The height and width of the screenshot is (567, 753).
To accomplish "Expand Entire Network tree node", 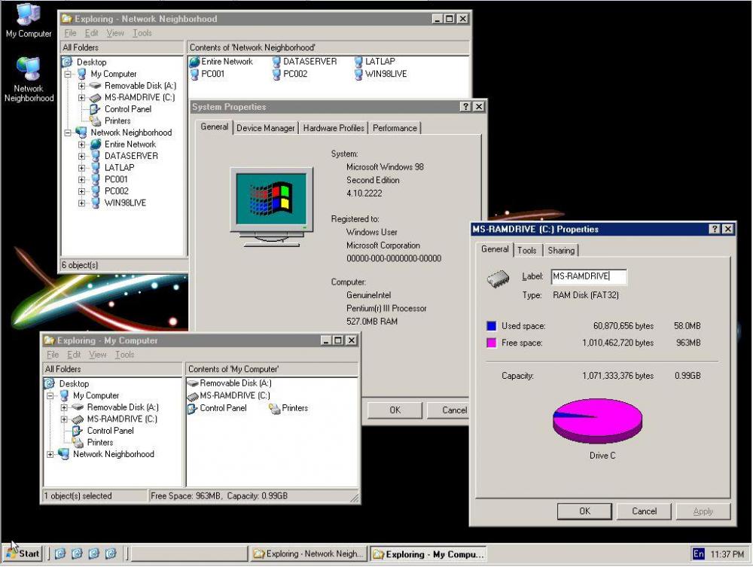I will [x=81, y=145].
